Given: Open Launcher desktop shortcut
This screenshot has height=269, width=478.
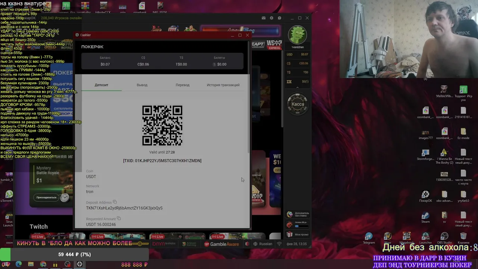Looking at the screenshot, I should tap(425, 238).
